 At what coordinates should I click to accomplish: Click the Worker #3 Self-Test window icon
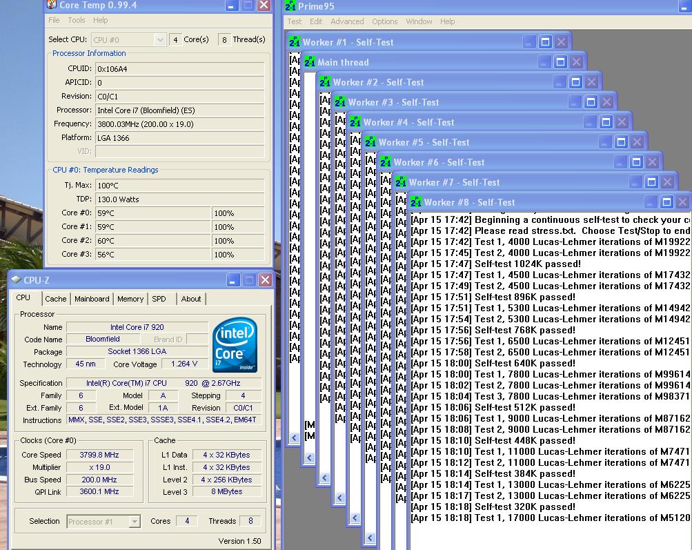(340, 102)
